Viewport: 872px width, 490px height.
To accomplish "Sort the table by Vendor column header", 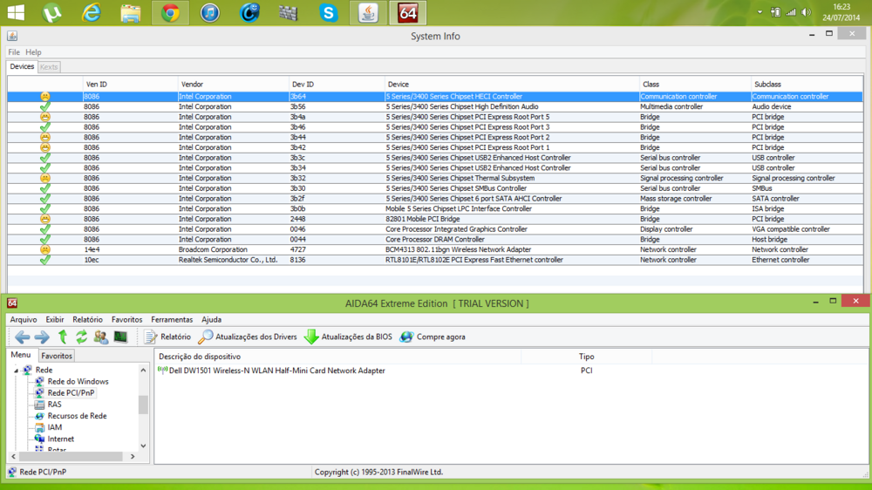I will point(192,85).
